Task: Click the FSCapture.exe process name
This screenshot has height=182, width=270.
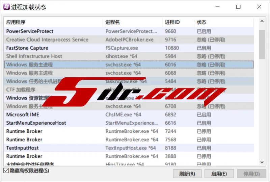Action: click(x=122, y=48)
